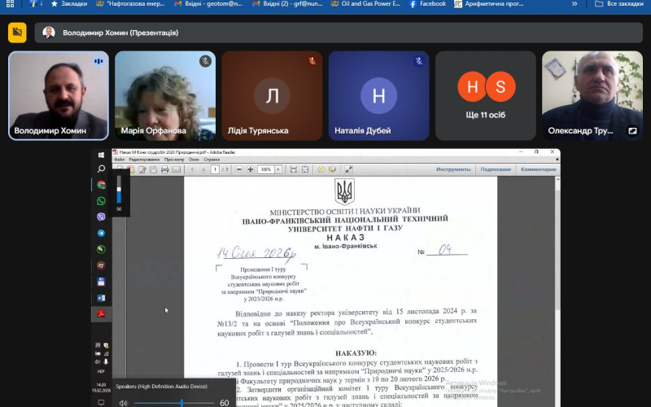Open Просмотр menu in Adobe Reader
The image size is (651, 407).
coord(174,160)
